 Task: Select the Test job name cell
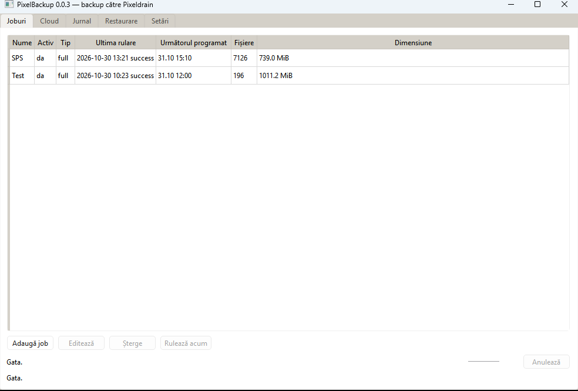coord(22,76)
